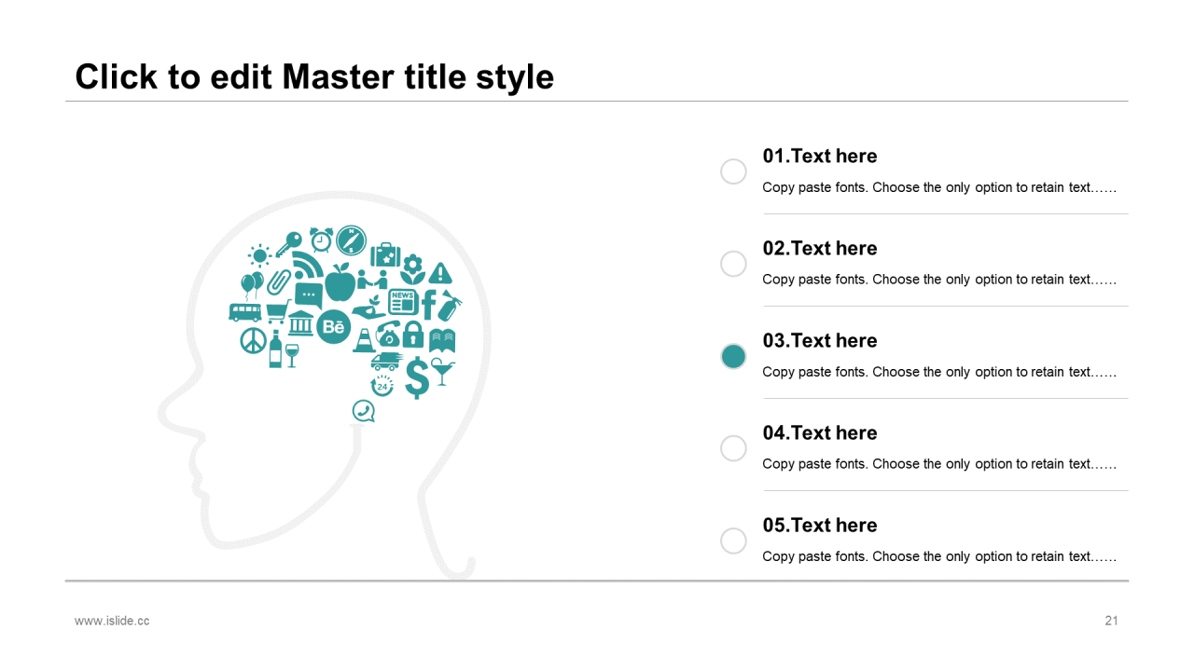Select the radio circle beside 01.Text here
This screenshot has height=671, width=1194.
coord(734,171)
